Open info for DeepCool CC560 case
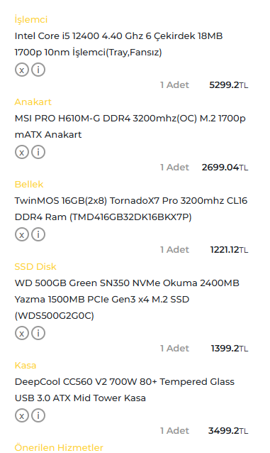Image resolution: width=270 pixels, height=453 pixels. [38, 415]
